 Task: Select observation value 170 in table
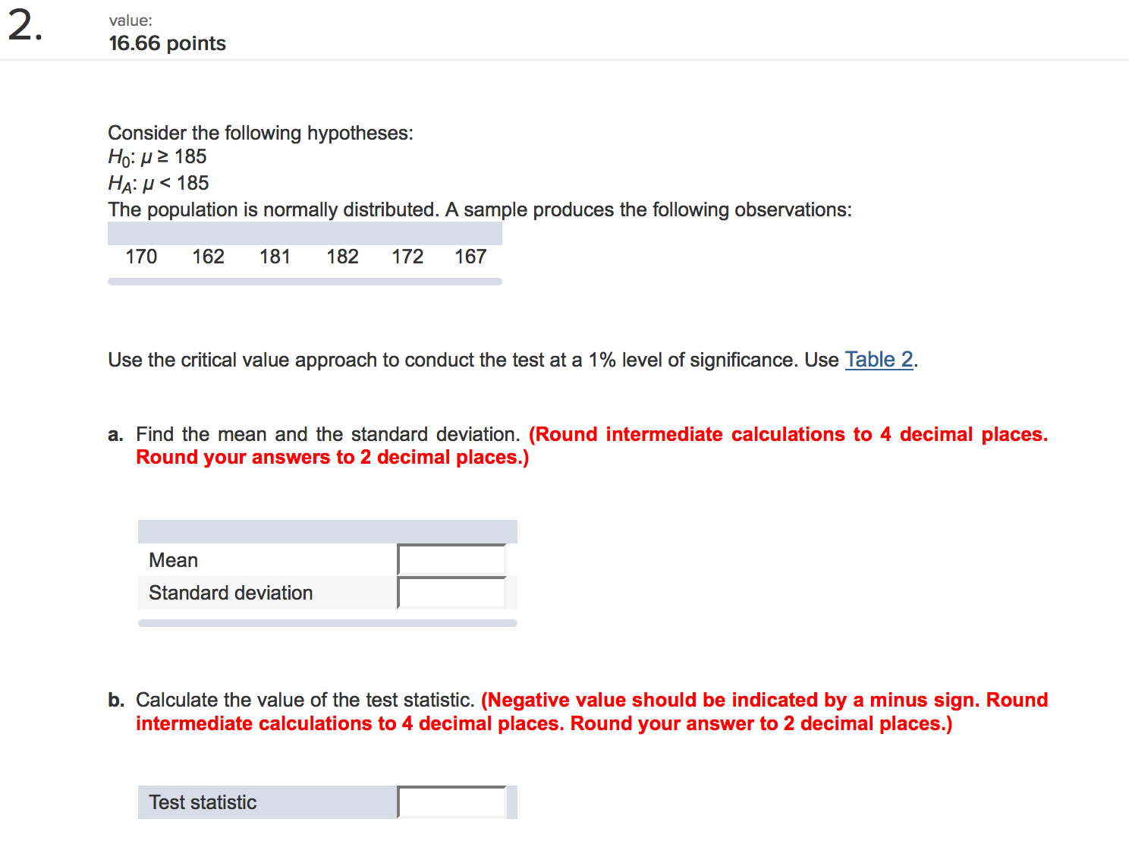[141, 257]
